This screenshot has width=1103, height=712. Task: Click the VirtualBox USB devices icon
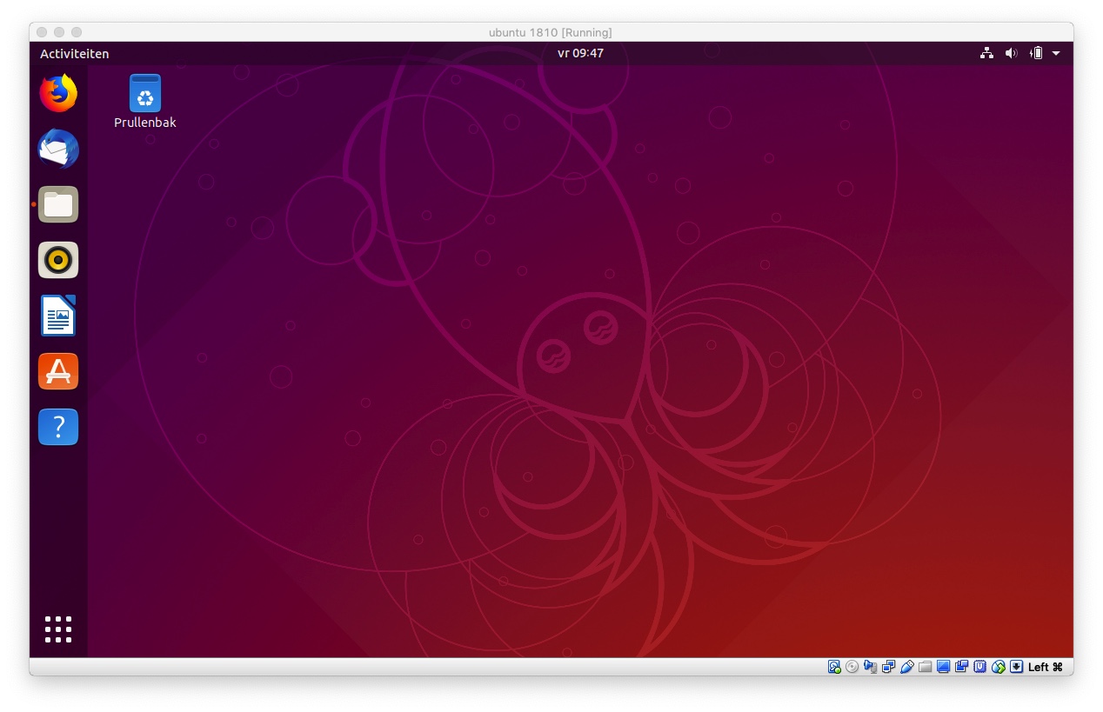pyautogui.click(x=907, y=667)
